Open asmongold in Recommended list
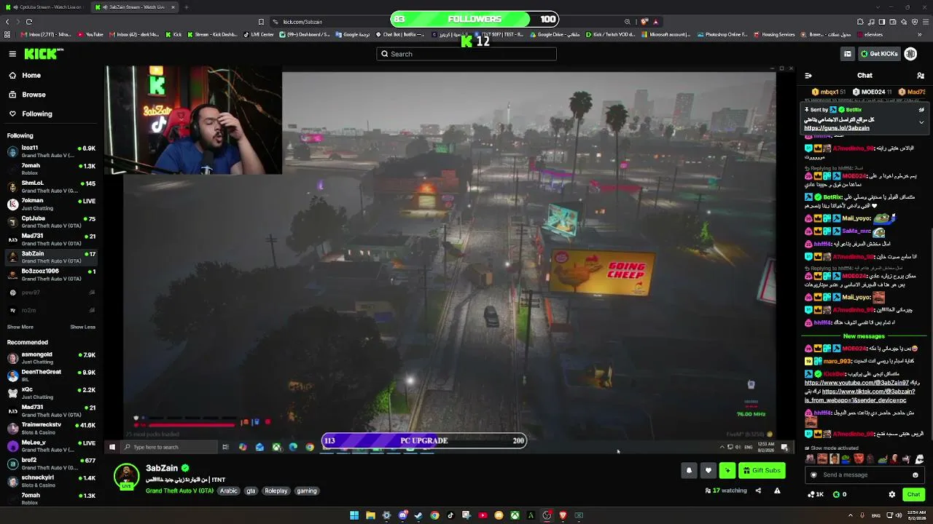The image size is (933, 524). tap(51, 358)
